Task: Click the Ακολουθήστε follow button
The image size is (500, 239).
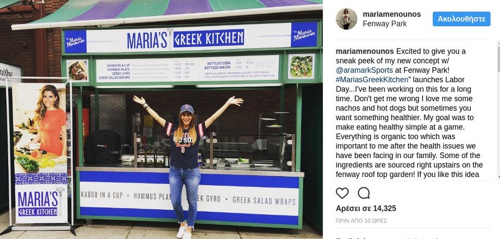Action: (461, 19)
